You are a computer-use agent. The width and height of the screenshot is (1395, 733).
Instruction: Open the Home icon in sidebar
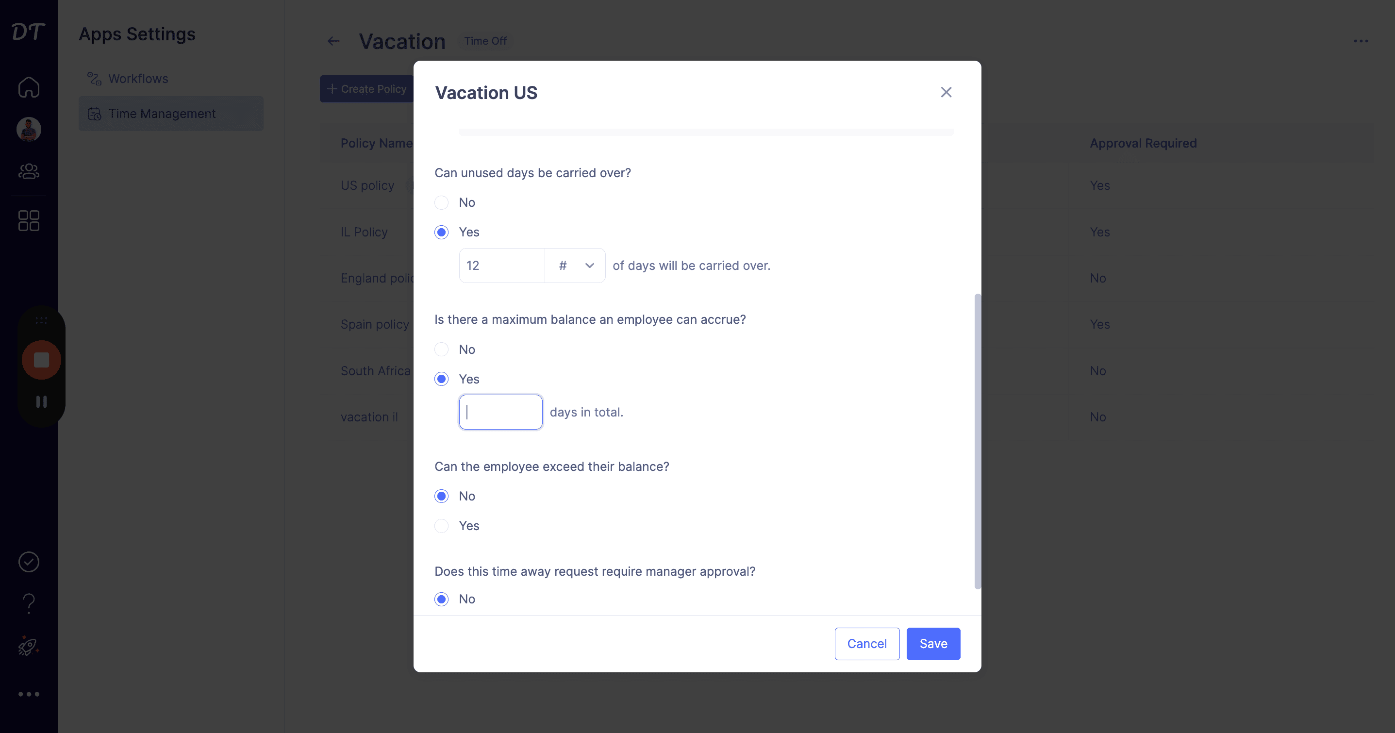pos(29,87)
